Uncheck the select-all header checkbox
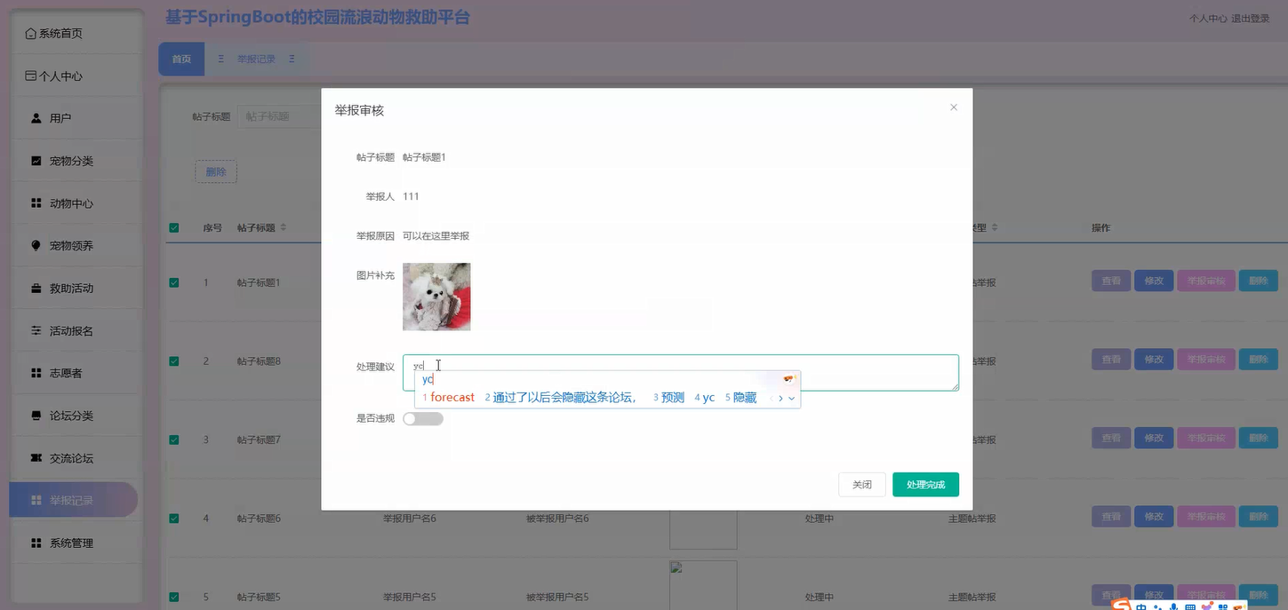 [174, 227]
